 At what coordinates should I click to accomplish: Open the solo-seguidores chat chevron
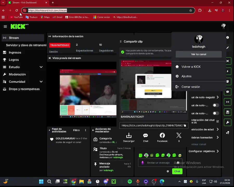tap(218, 97)
